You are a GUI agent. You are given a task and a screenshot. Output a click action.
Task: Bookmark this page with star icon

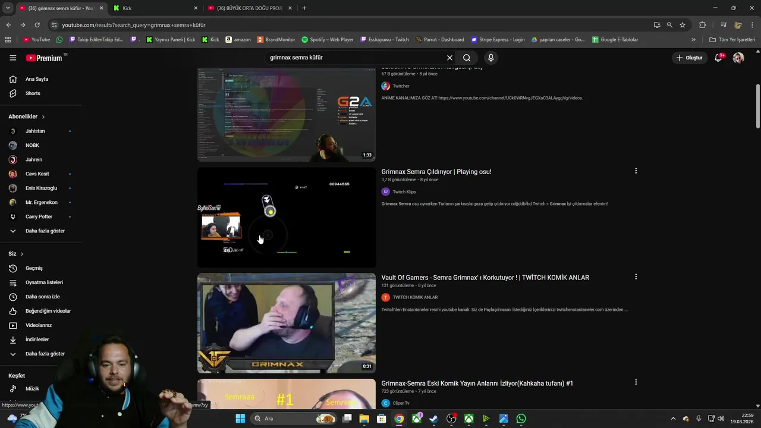pos(683,25)
